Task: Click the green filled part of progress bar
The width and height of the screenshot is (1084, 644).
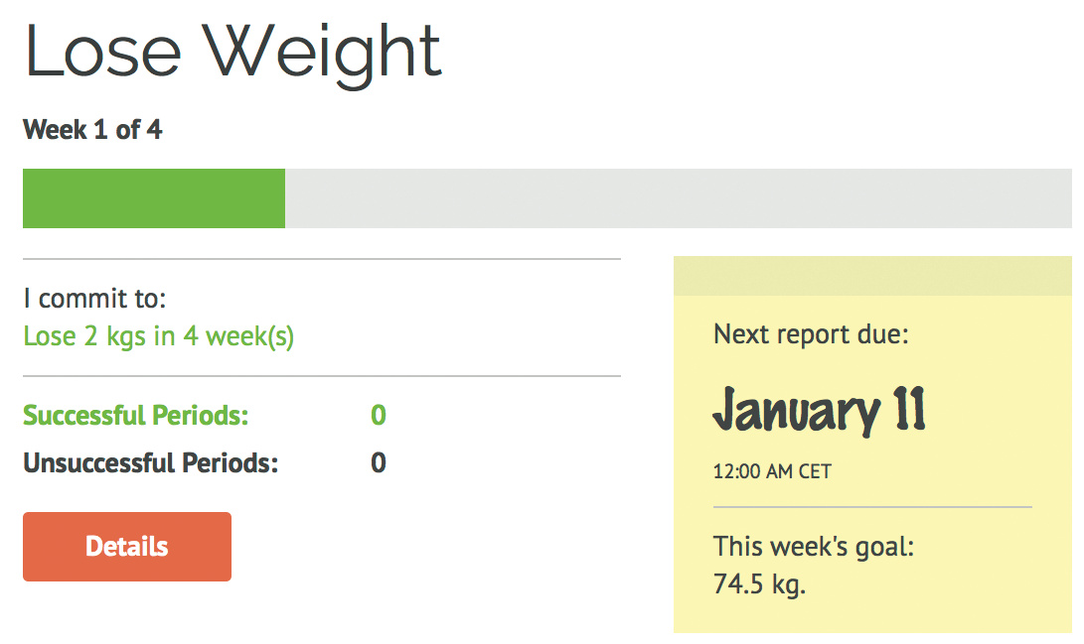Action: (154, 198)
